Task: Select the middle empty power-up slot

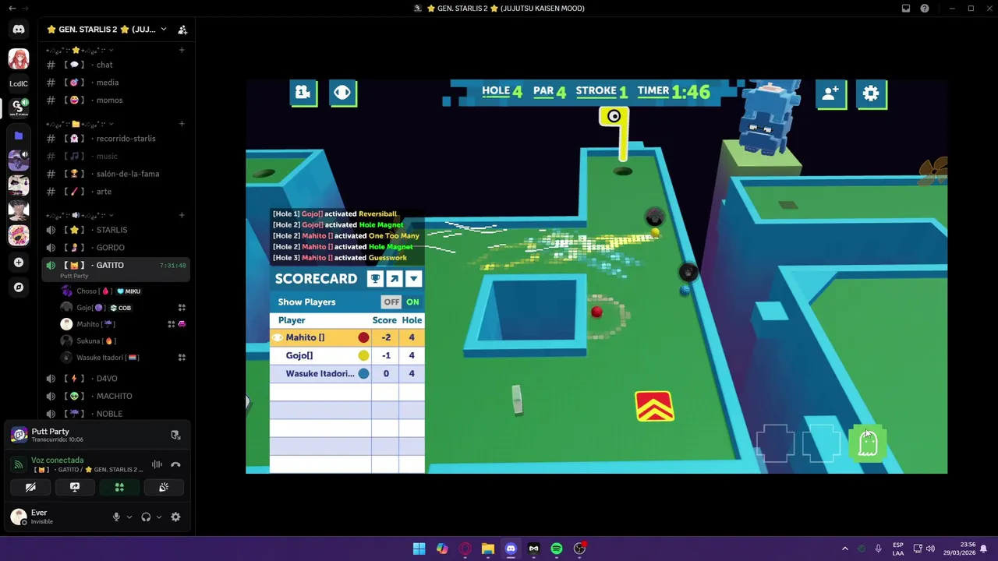Action: coord(822,443)
